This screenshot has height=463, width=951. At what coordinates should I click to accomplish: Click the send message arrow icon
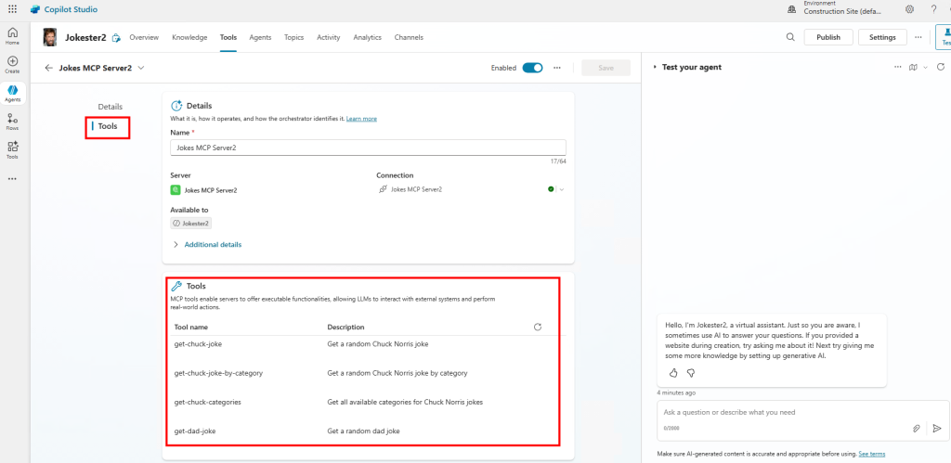pos(935,428)
